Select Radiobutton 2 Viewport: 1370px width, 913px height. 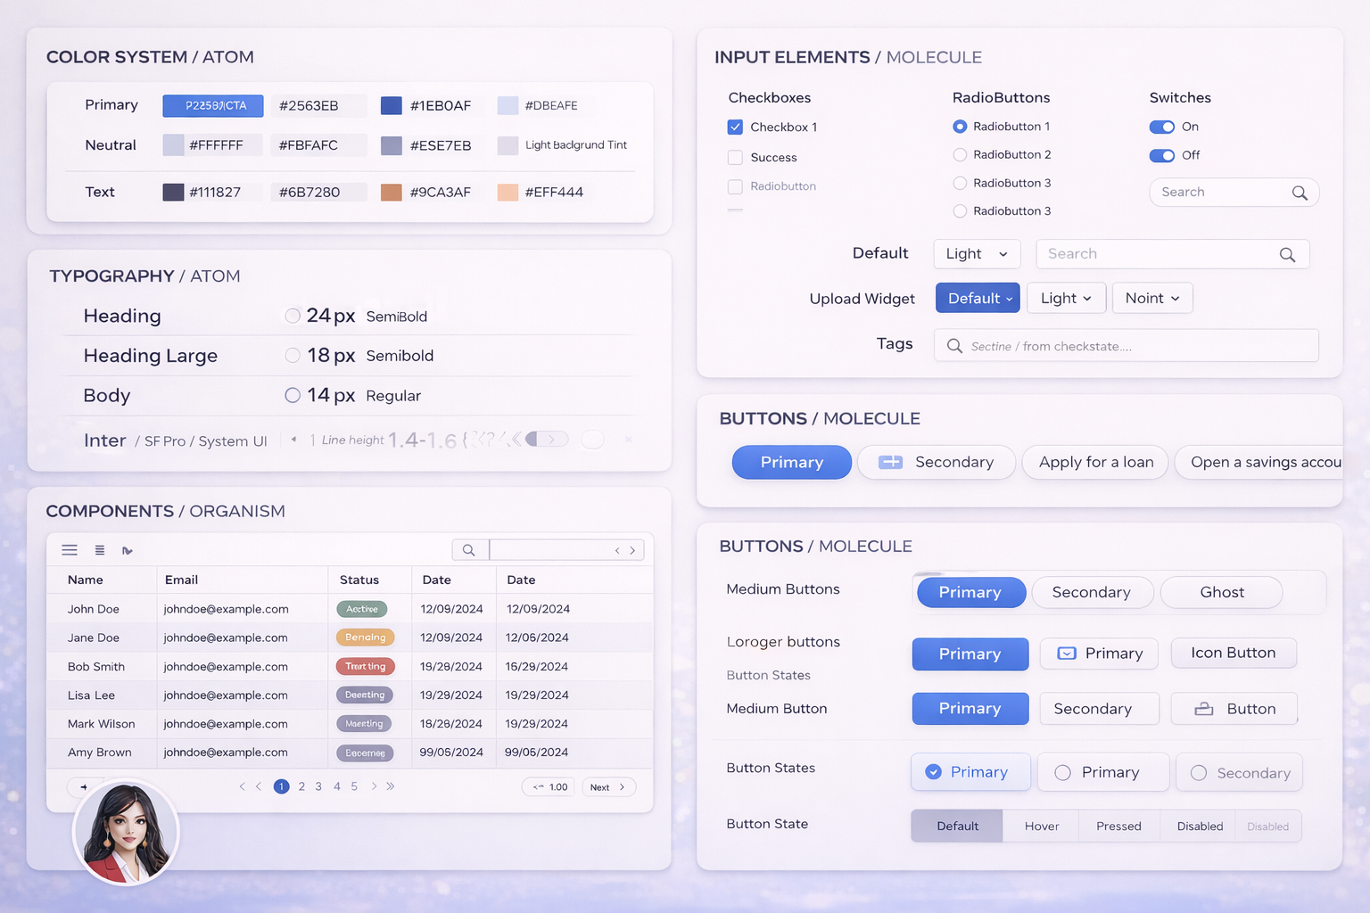[960, 154]
